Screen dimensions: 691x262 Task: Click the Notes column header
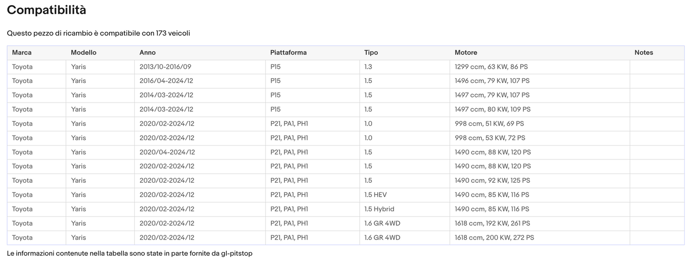pos(644,52)
